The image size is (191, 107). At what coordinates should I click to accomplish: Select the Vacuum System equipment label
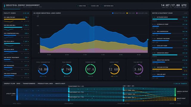162,67
